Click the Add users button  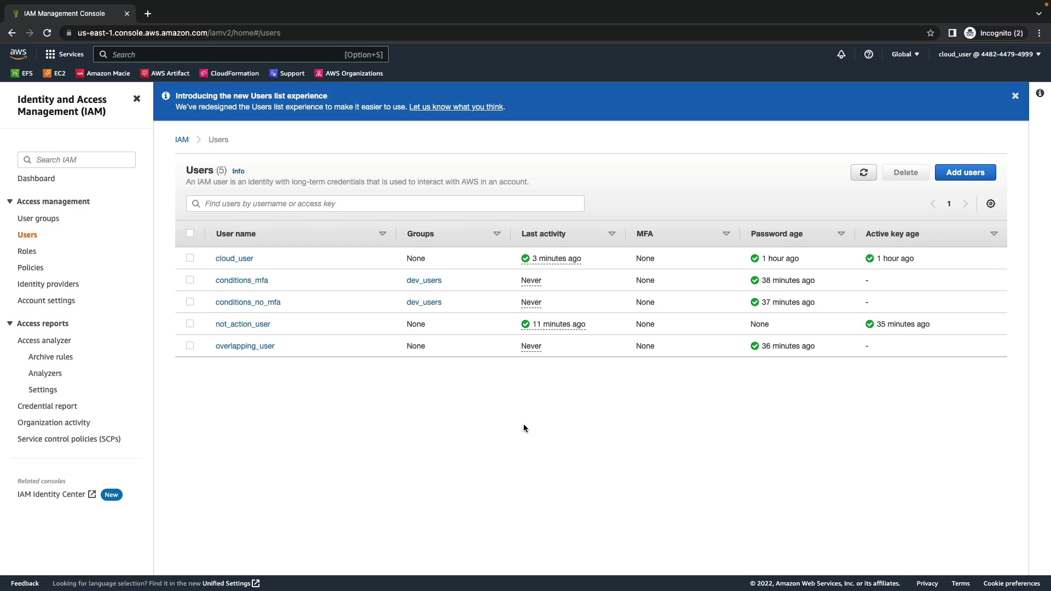[x=965, y=172]
